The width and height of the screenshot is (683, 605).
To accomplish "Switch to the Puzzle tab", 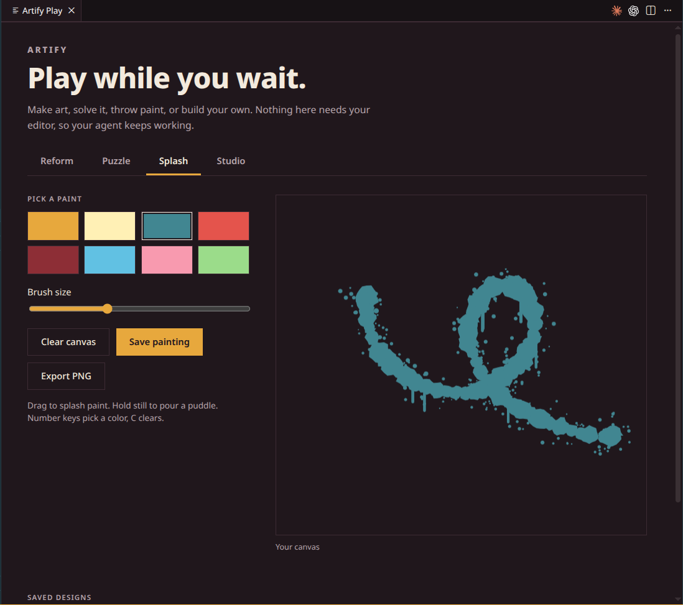I will point(116,160).
